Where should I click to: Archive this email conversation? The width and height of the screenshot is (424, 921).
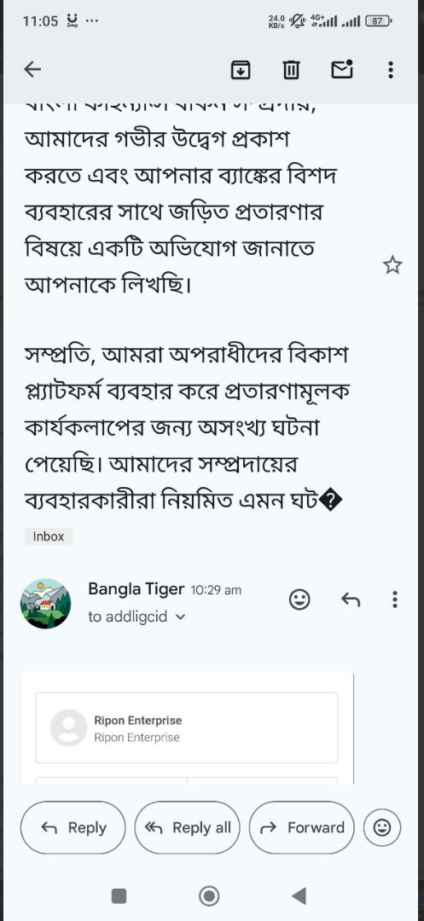pyautogui.click(x=241, y=70)
